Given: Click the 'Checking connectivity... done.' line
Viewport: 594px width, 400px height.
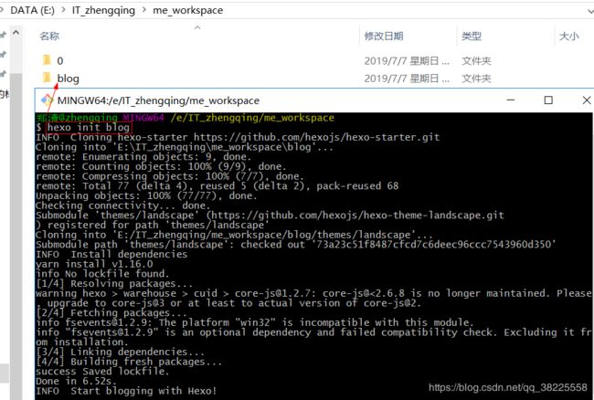Looking at the screenshot, I should coord(122,205).
